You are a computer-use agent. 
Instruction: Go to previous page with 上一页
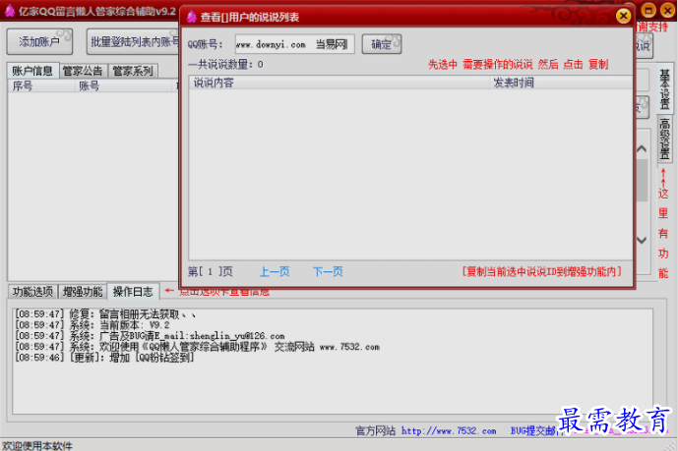275,272
